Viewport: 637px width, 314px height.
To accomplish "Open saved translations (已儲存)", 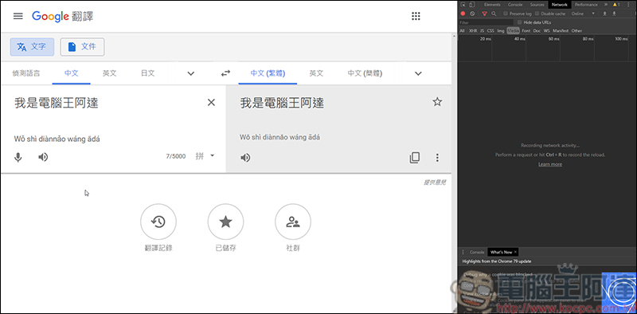I will 225,222.
